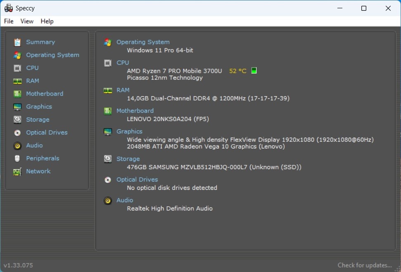Open the Peripherals mouse icon in the sidebar
401x272 pixels.
click(x=17, y=158)
